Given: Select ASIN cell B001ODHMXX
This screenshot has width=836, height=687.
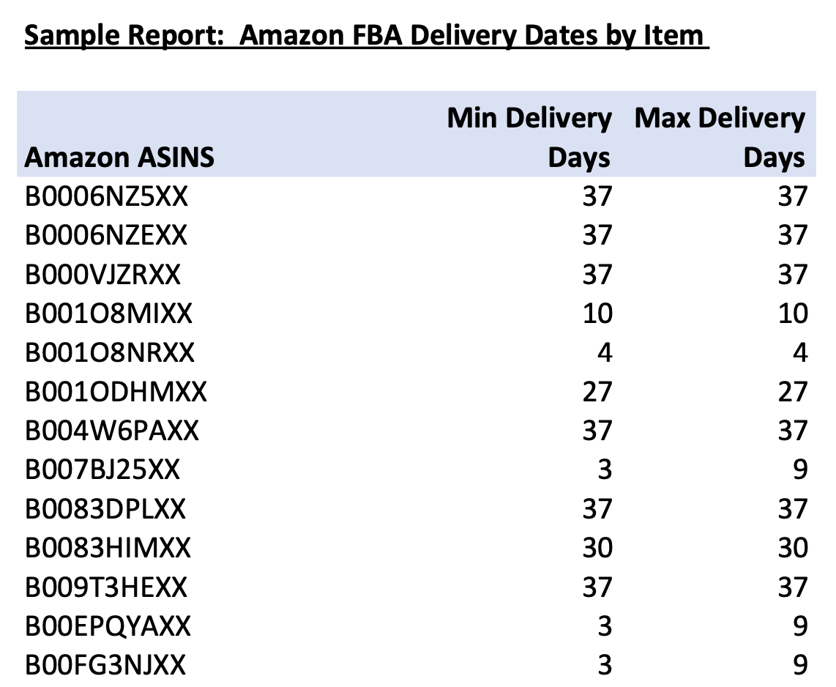Looking at the screenshot, I should pyautogui.click(x=116, y=393).
